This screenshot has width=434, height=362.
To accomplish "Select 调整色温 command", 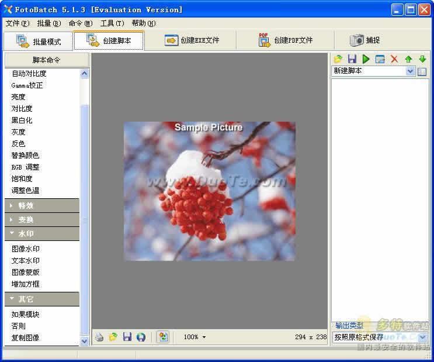I will pos(25,191).
